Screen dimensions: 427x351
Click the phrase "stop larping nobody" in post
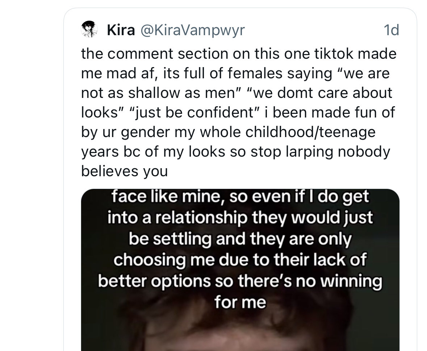coord(320,152)
